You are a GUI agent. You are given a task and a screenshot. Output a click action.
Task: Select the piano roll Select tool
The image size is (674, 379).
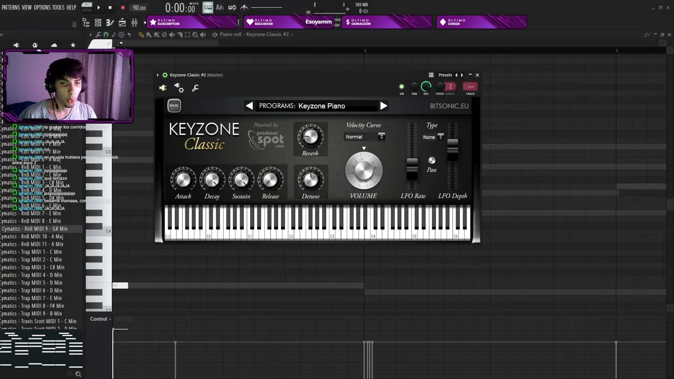(x=187, y=34)
